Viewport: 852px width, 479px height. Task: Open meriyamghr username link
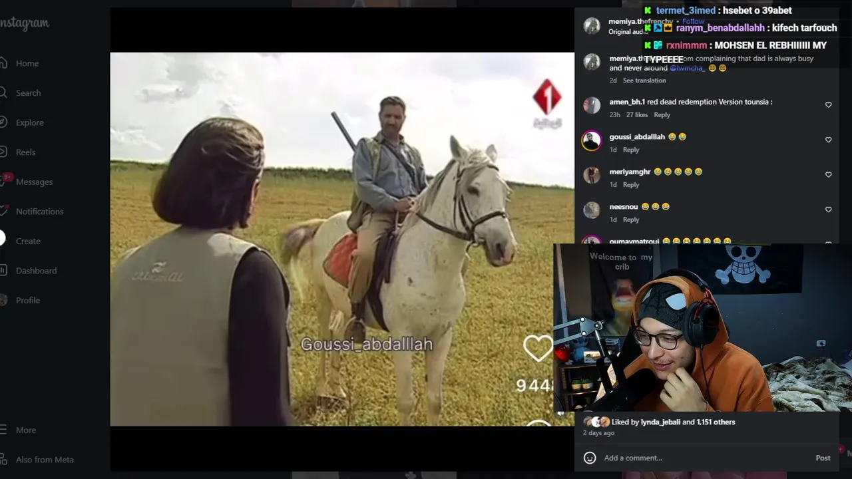(x=630, y=172)
